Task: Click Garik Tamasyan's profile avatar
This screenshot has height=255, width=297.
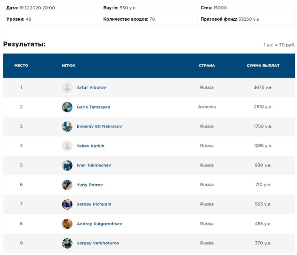Action: [x=67, y=107]
